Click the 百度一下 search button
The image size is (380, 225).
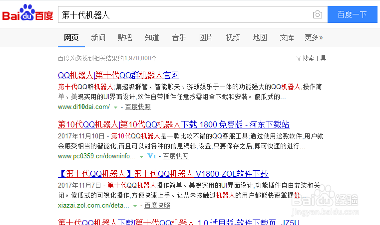coord(353,14)
